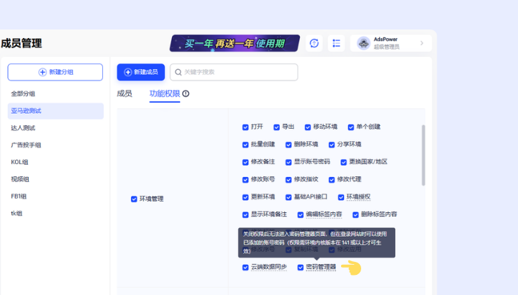Toggle the 编辑标签内容 checkbox
This screenshot has height=295, width=518.
pyautogui.click(x=300, y=214)
